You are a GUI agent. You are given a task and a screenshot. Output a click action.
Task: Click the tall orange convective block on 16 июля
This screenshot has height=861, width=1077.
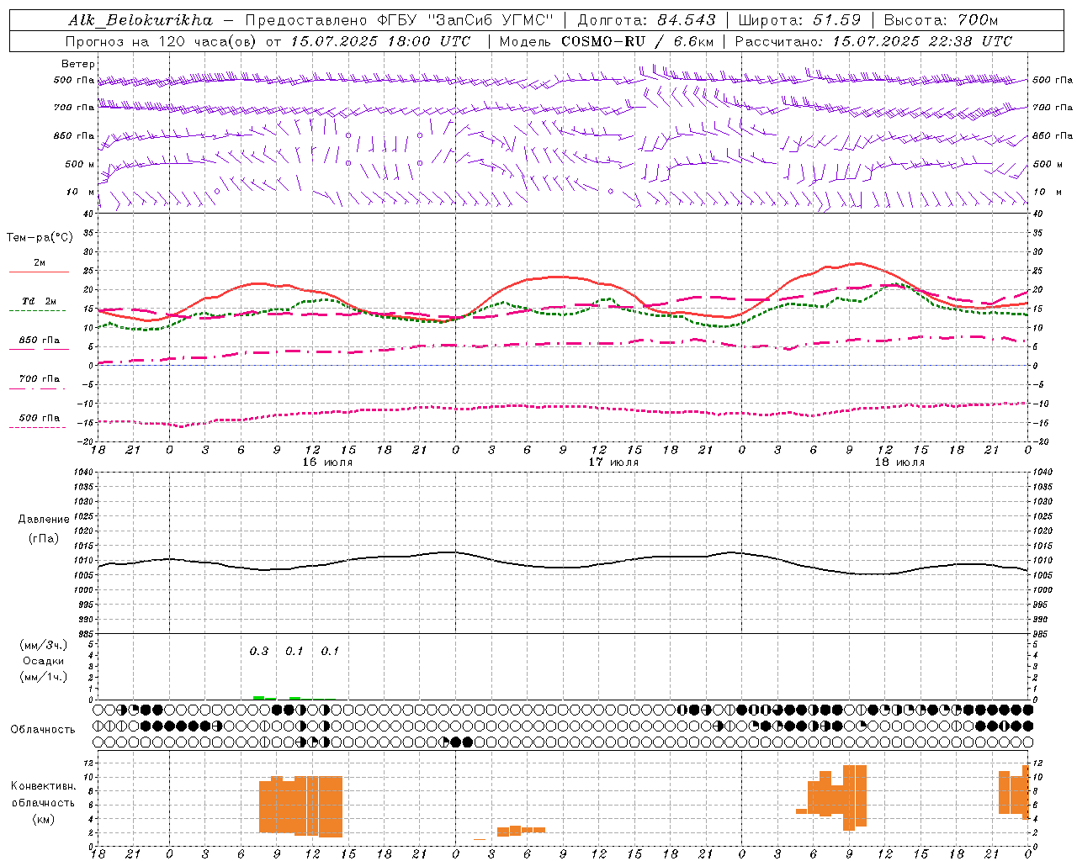click(301, 806)
